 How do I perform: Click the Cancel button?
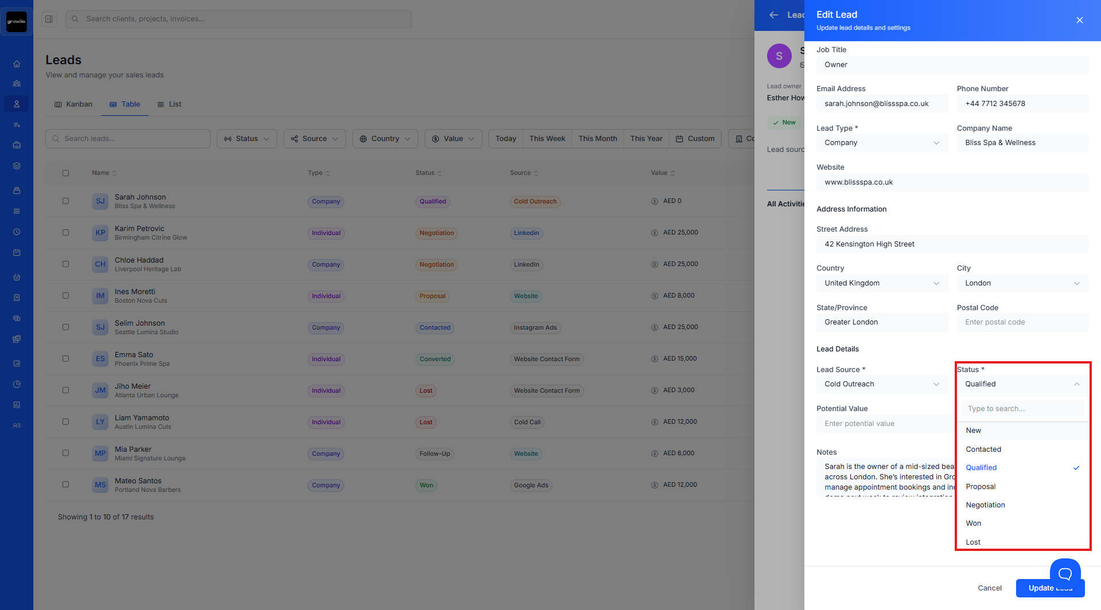[990, 588]
